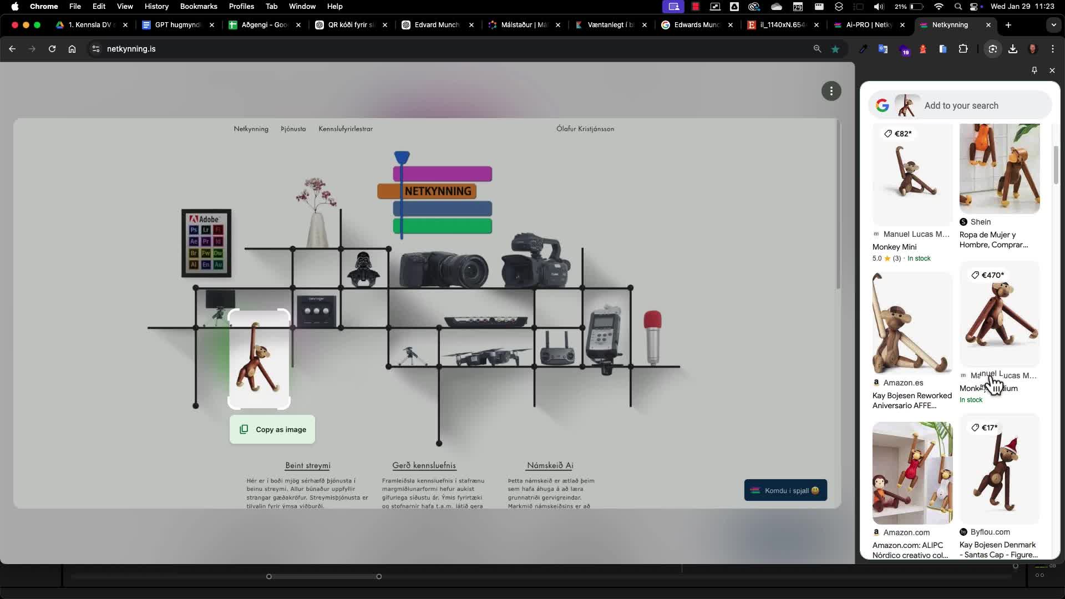
Task: Open the Amazon.es Kay Bojesen result image
Action: click(912, 323)
